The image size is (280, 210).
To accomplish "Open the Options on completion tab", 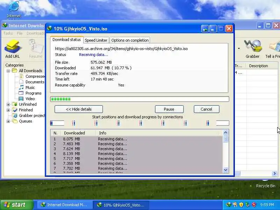I will pyautogui.click(x=130, y=40).
